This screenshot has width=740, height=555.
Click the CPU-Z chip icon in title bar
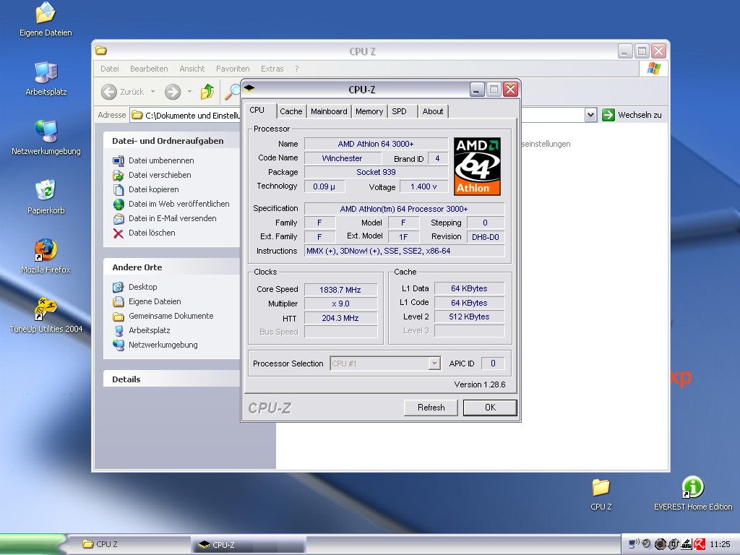(249, 89)
